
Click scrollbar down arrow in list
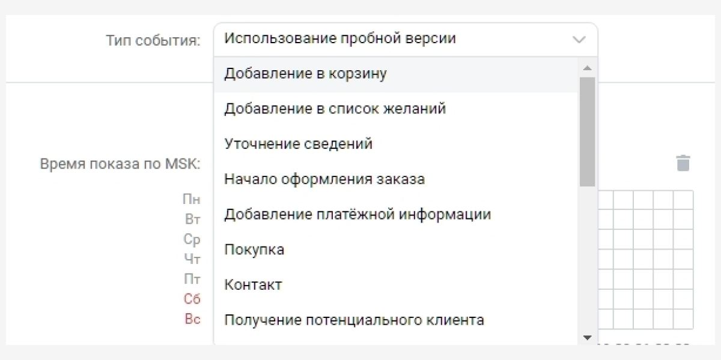click(x=588, y=337)
